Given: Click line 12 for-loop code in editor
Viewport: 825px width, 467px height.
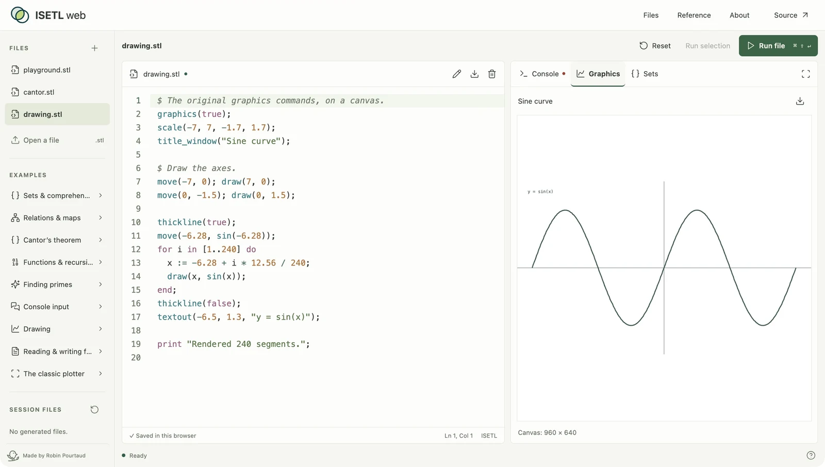Looking at the screenshot, I should tap(207, 249).
